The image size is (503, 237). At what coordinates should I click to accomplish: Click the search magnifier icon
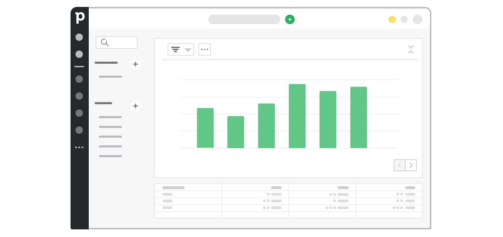coord(105,43)
